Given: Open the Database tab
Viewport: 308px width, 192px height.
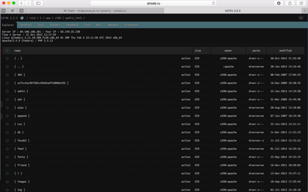Looking at the screenshot, I should [x=72, y=25].
